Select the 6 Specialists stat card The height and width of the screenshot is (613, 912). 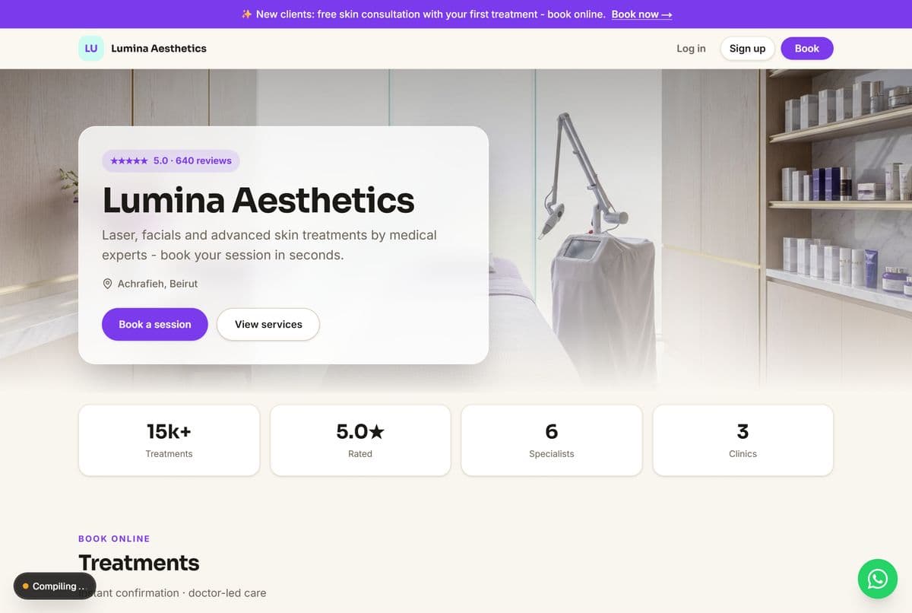[552, 440]
